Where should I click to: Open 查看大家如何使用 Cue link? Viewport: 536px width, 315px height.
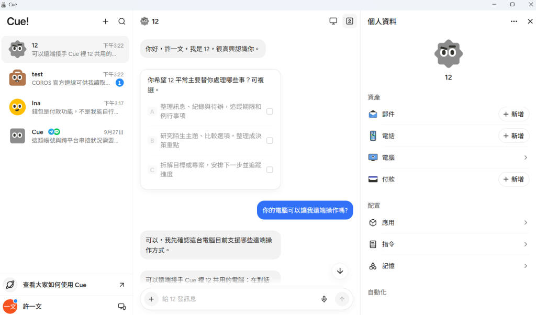click(x=65, y=285)
